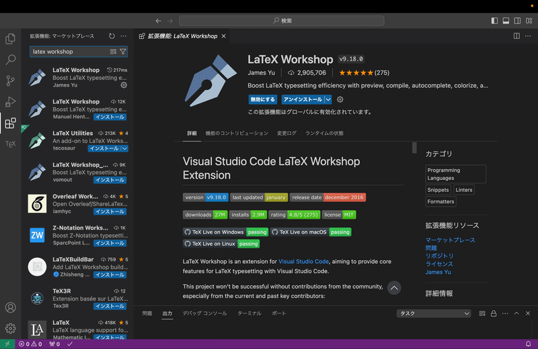This screenshot has width=538, height=349.
Task: Open settings gear beside Uninstall button
Action: click(340, 99)
